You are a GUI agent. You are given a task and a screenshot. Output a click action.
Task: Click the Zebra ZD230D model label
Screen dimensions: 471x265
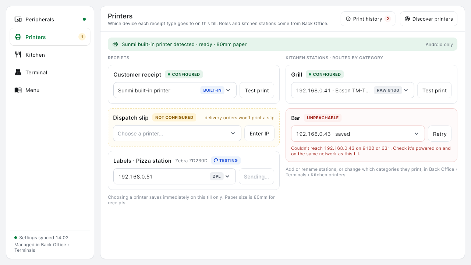pos(191,161)
